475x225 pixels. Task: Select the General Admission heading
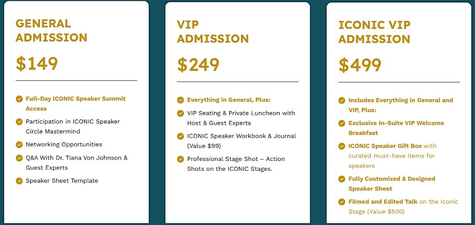click(51, 31)
